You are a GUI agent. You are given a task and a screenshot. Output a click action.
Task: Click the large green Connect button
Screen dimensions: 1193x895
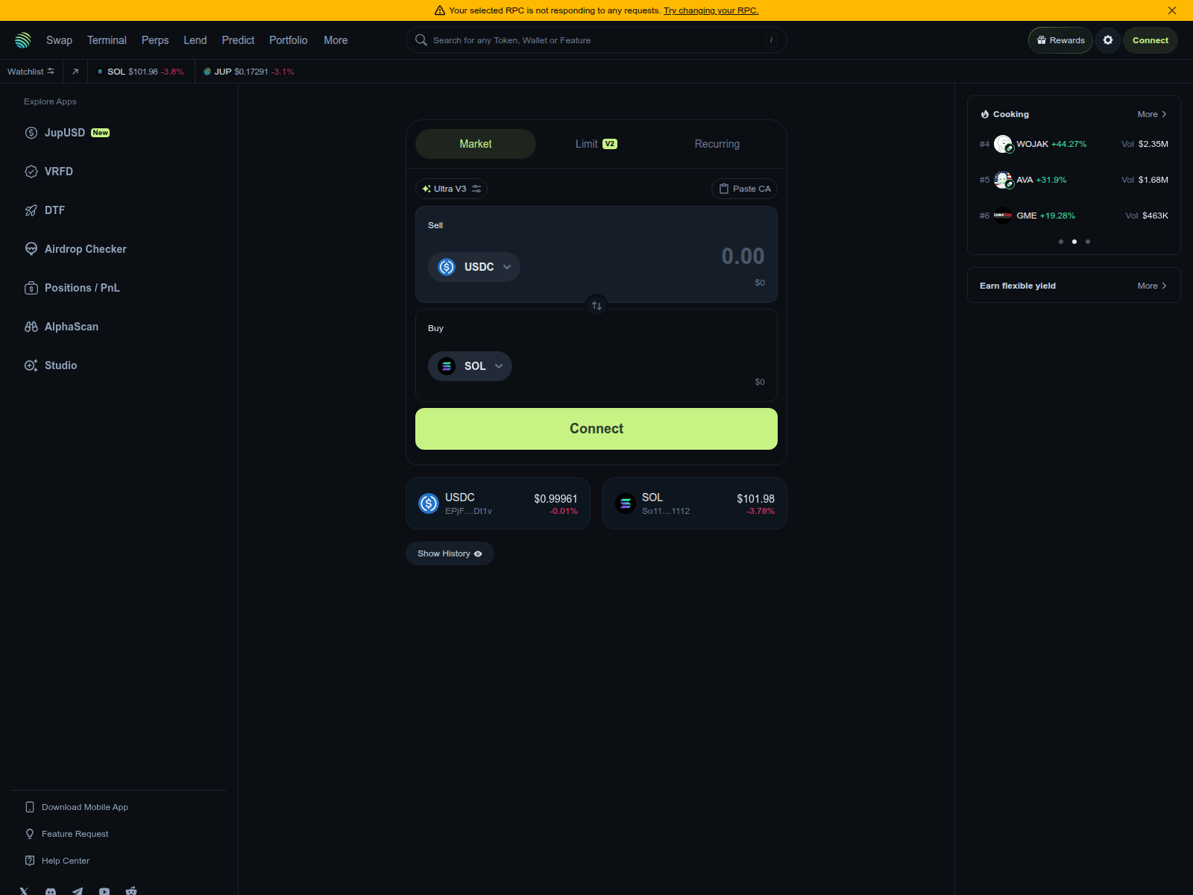click(x=596, y=429)
